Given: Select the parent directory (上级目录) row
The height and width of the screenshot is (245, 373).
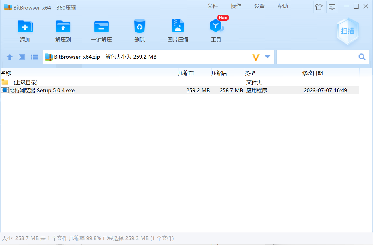Looking at the screenshot, I should click(x=180, y=82).
